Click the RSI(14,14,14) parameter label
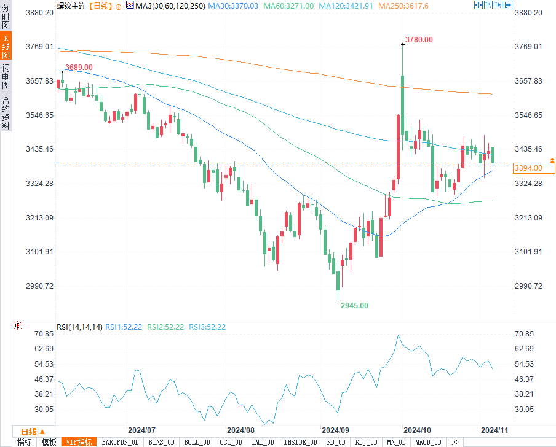The height and width of the screenshot is (447, 556). [x=79, y=327]
